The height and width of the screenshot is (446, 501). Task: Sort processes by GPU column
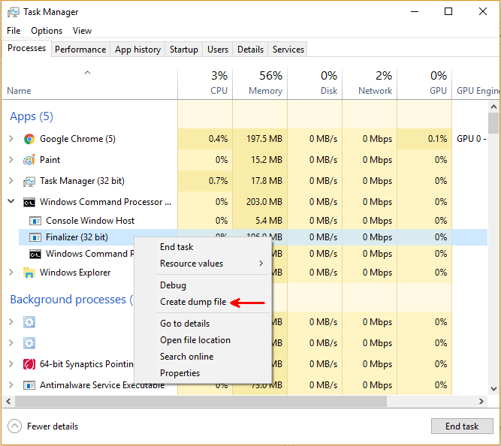424,83
